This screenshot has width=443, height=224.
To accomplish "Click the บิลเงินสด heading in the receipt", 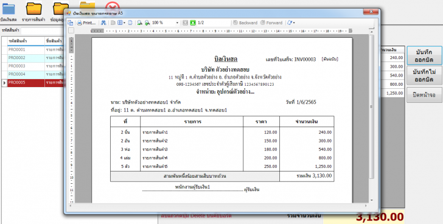I will point(226,59).
